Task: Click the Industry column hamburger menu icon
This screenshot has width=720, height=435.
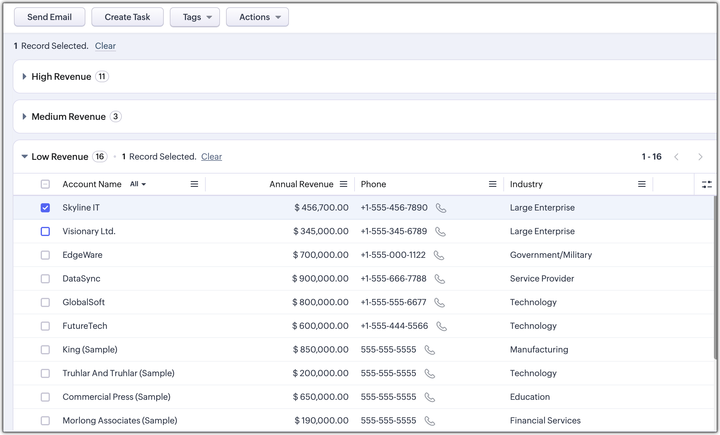Action: tap(642, 184)
